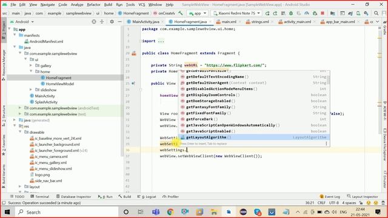388x218 pixels.
Task: Collapse the manifests folder
Action: click(15, 35)
